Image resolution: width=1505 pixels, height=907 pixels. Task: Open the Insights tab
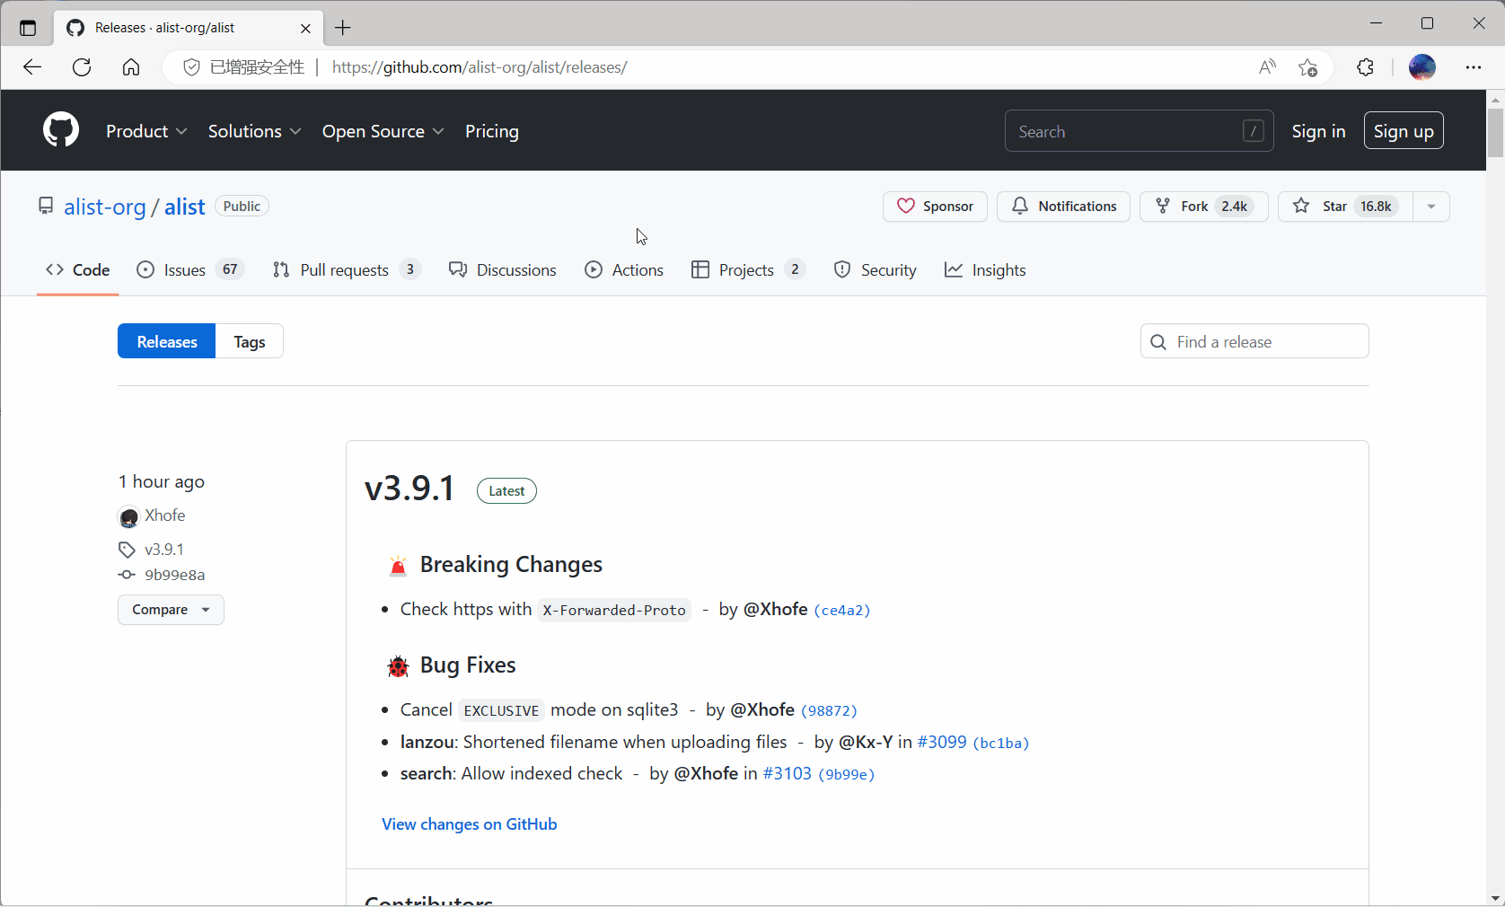pyautogui.click(x=985, y=270)
